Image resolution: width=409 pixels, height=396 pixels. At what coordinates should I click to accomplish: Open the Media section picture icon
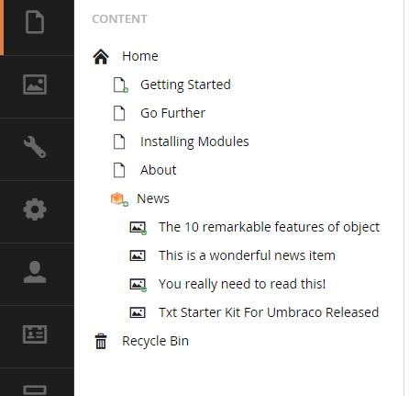pos(35,85)
